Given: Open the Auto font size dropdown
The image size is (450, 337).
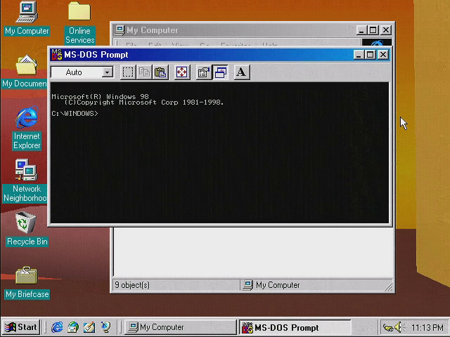Looking at the screenshot, I should [x=108, y=72].
